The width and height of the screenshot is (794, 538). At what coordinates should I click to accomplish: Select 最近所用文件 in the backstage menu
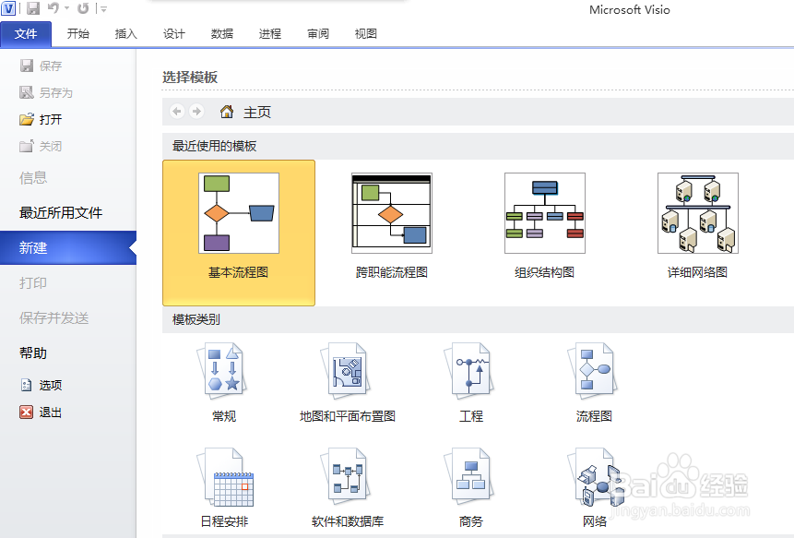[x=61, y=213]
